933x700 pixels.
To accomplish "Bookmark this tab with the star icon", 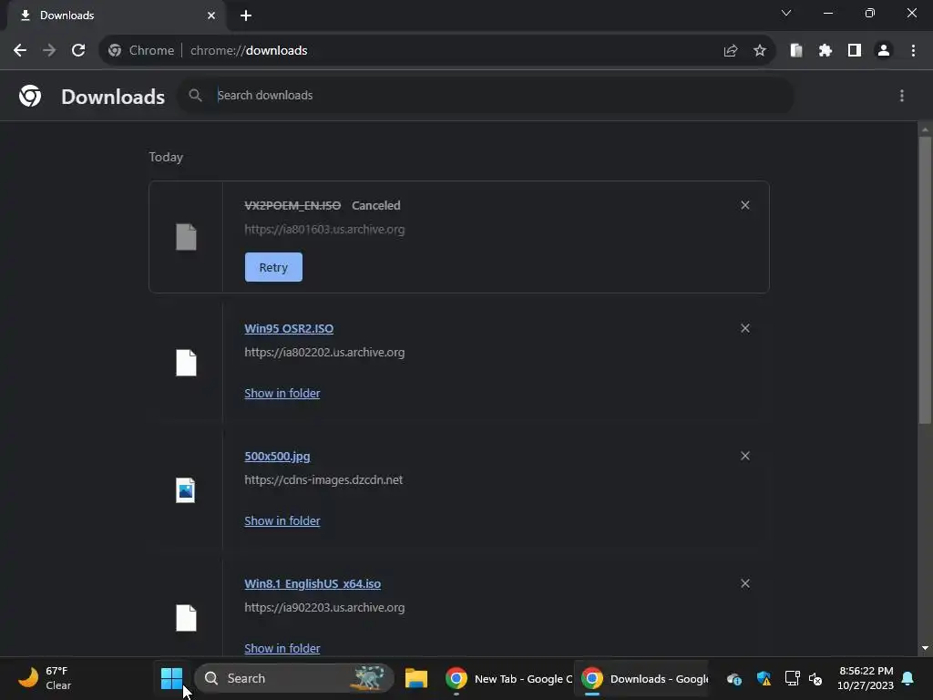I will 760,51.
